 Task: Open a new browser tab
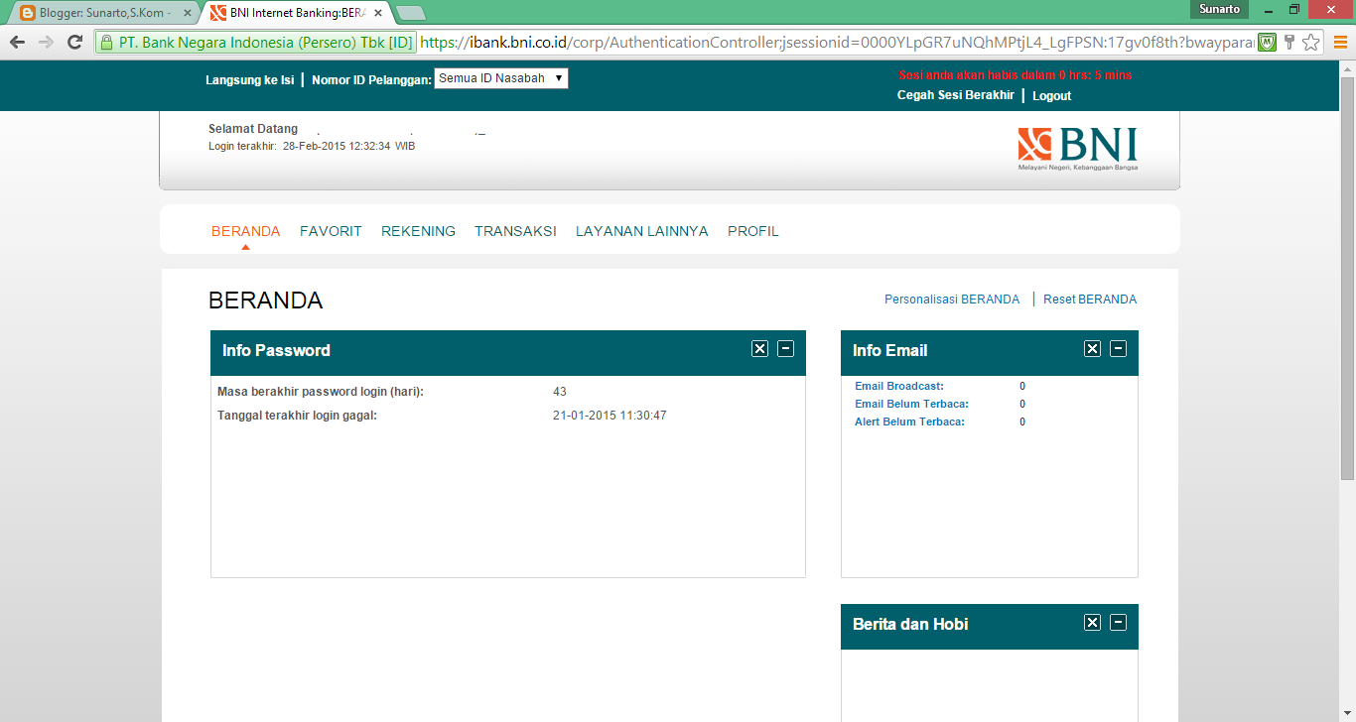tap(411, 13)
